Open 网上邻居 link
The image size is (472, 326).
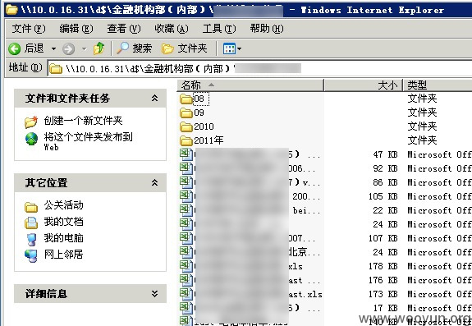click(63, 255)
